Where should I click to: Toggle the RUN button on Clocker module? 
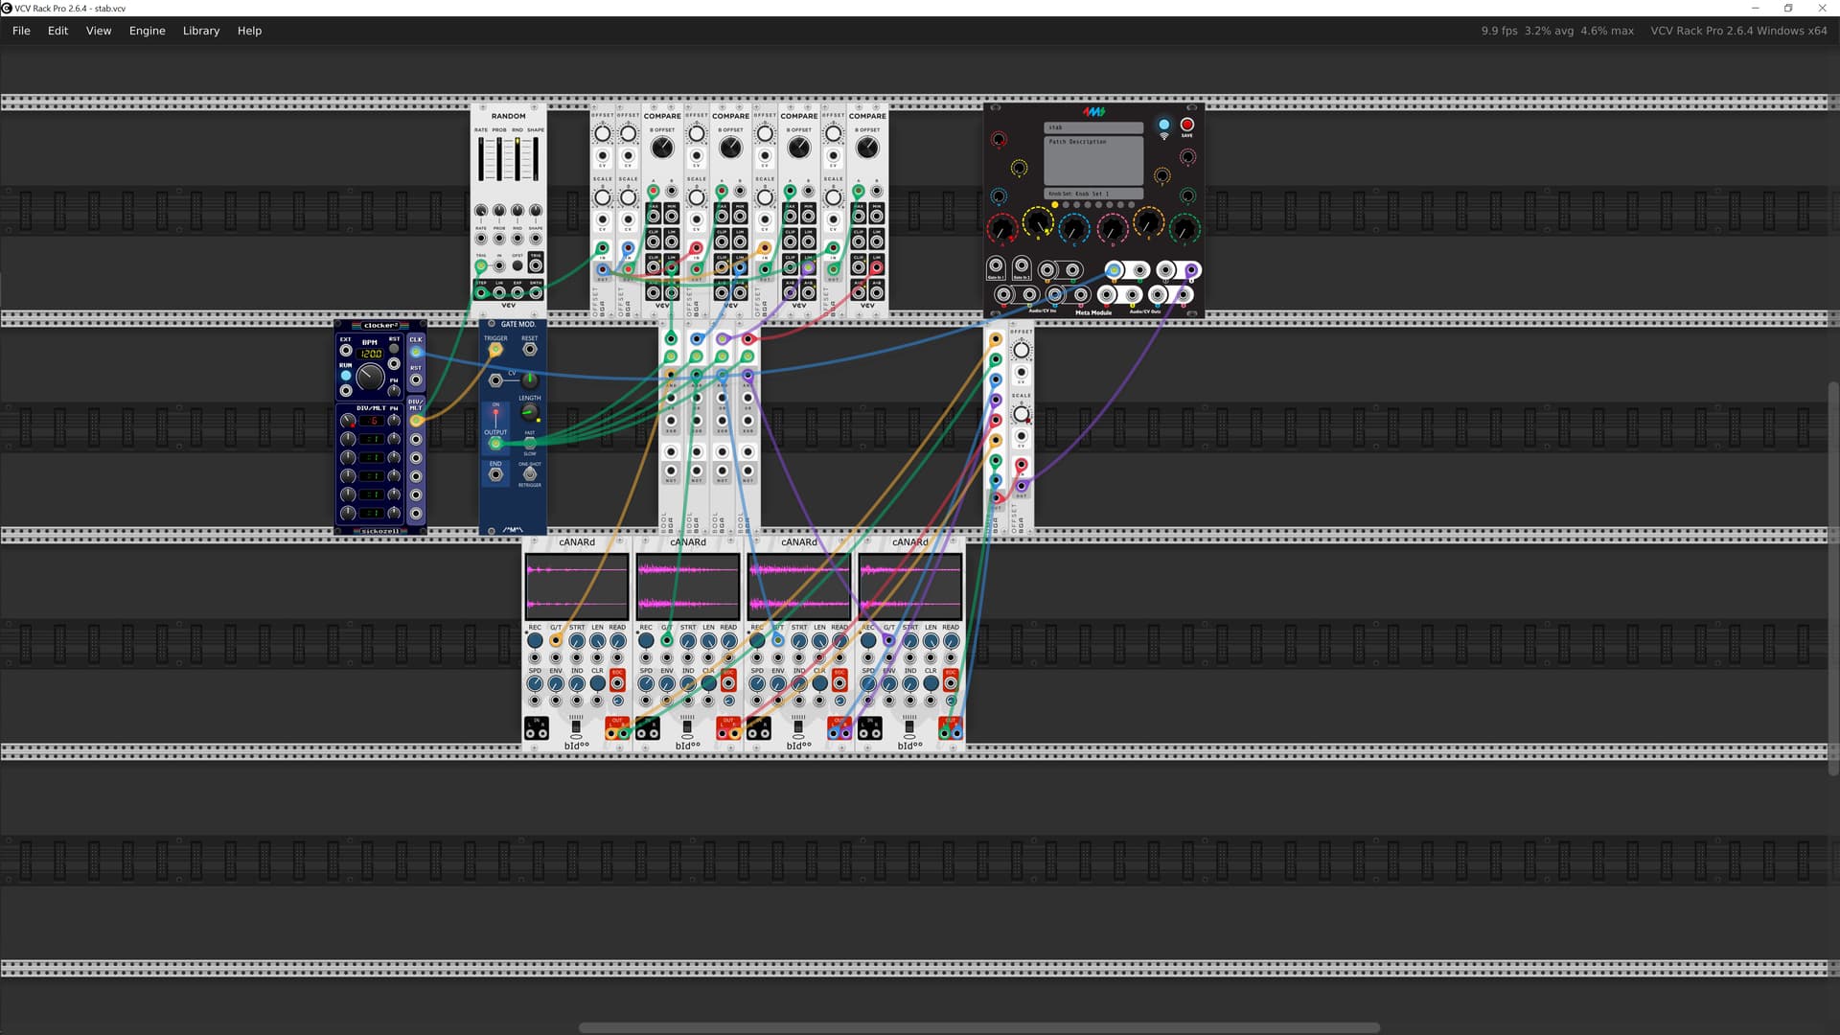tap(346, 375)
